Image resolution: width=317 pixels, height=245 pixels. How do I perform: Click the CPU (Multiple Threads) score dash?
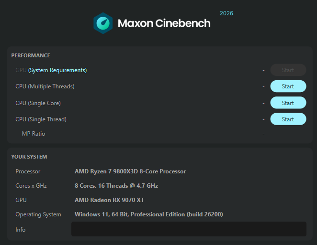(x=263, y=87)
